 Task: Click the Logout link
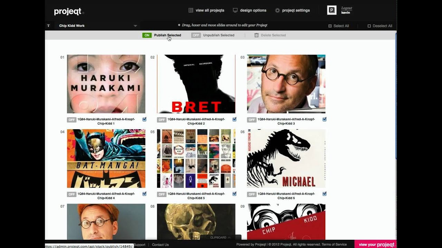(347, 8)
